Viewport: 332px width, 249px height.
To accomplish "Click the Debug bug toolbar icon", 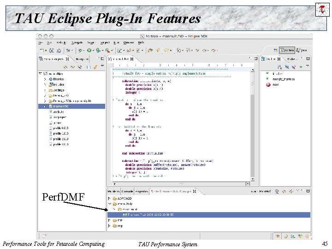I will (80, 50).
